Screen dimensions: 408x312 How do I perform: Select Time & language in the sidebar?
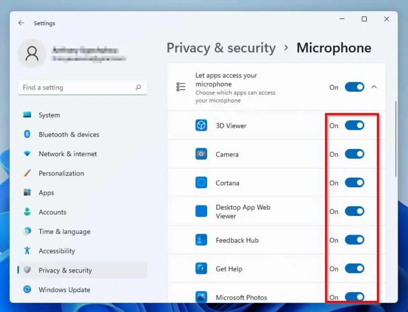click(x=26, y=232)
